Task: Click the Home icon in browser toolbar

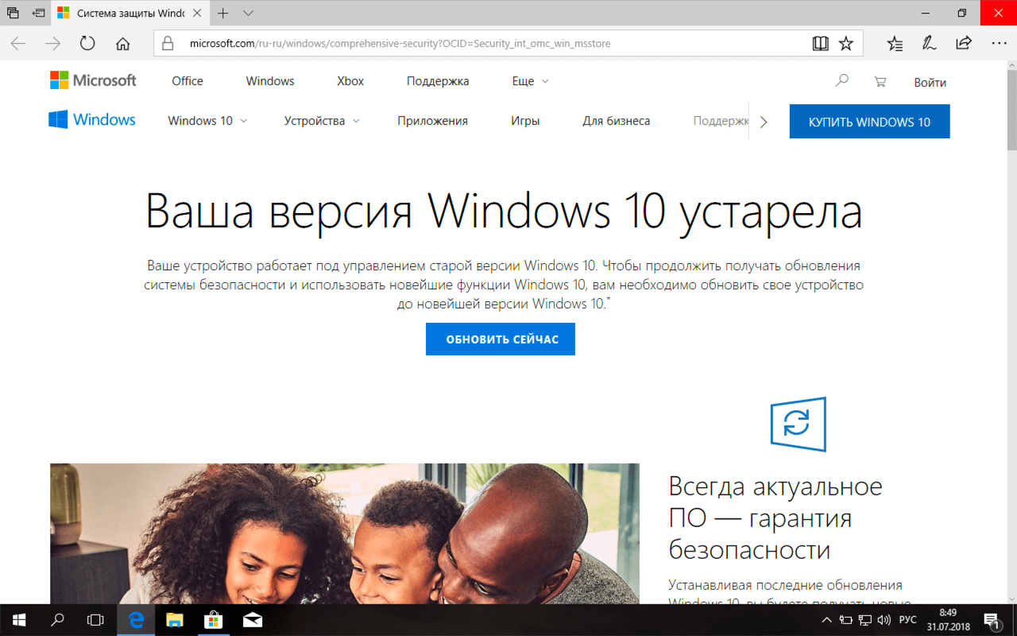Action: coord(122,44)
